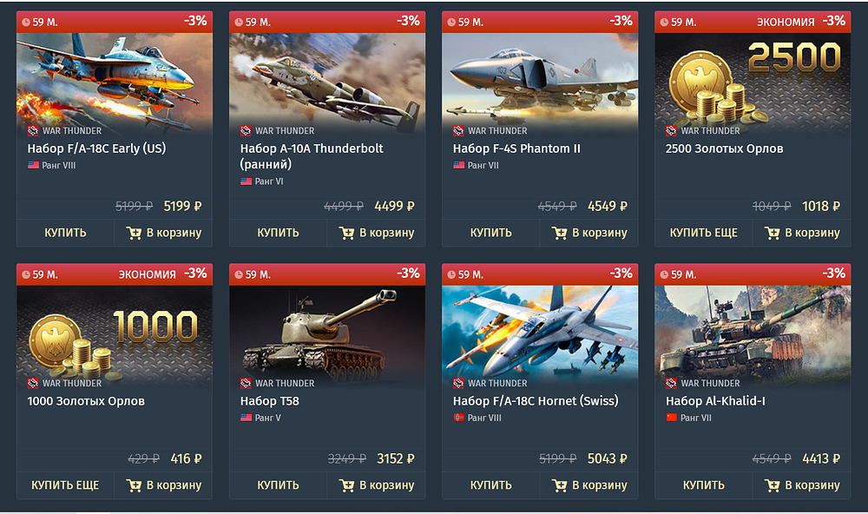Click cart icon for 1000 Golden Eagles
Viewport: 868px width, 514px height.
[x=134, y=485]
